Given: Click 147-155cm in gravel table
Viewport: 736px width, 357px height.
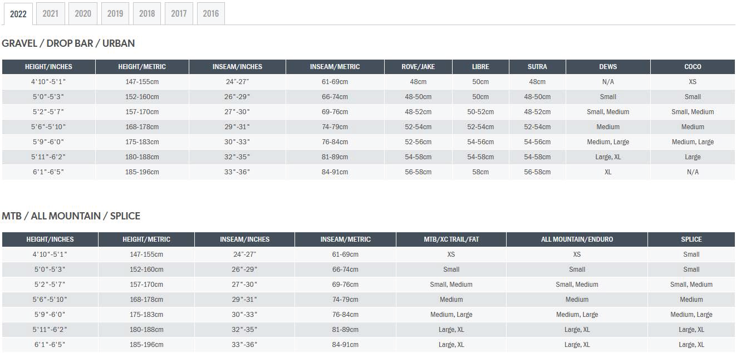Looking at the screenshot, I should [142, 82].
